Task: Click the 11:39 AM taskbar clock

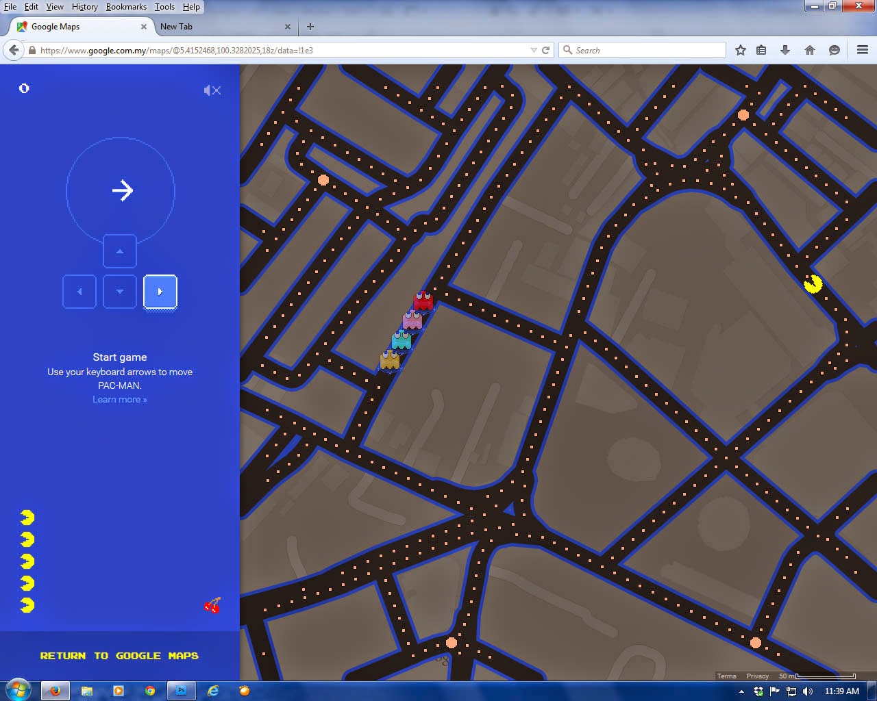Action: click(x=841, y=691)
